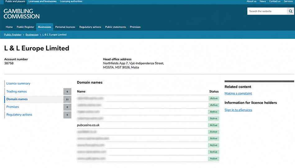Focus the Search the website field

(x=267, y=11)
